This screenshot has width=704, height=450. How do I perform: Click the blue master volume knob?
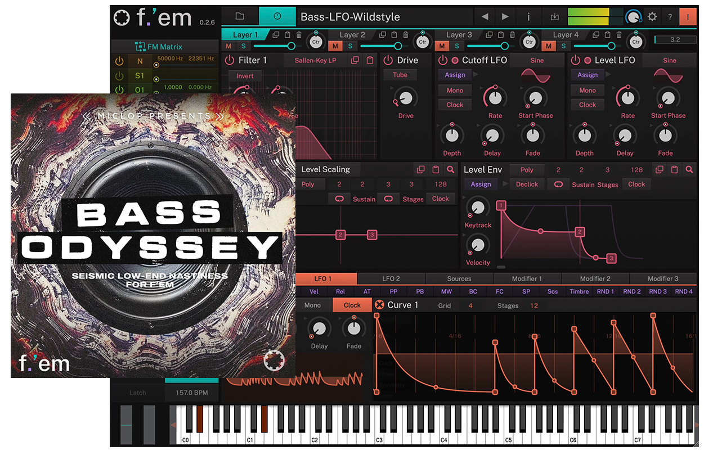click(634, 17)
